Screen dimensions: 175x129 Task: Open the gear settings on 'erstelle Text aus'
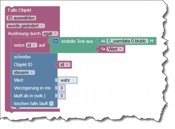[55, 41]
